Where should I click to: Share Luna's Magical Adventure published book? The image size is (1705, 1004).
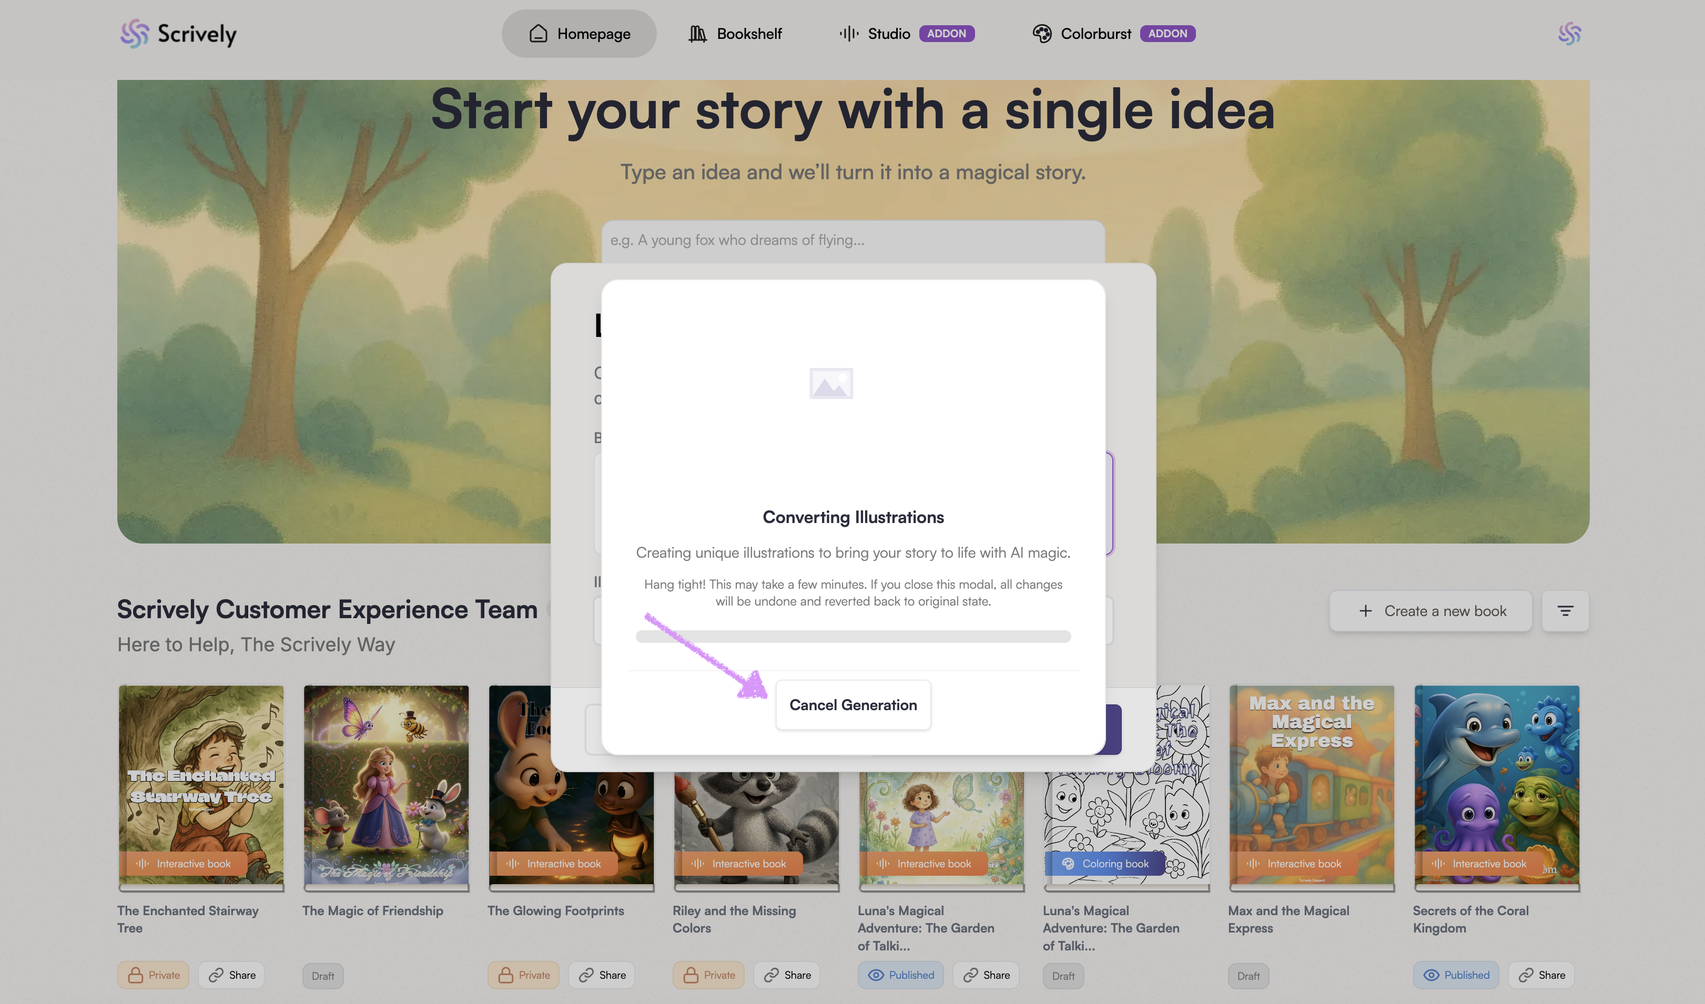pyautogui.click(x=986, y=975)
